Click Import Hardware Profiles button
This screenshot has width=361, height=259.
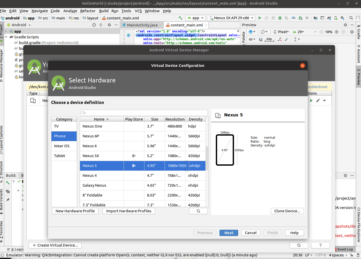[129, 211]
